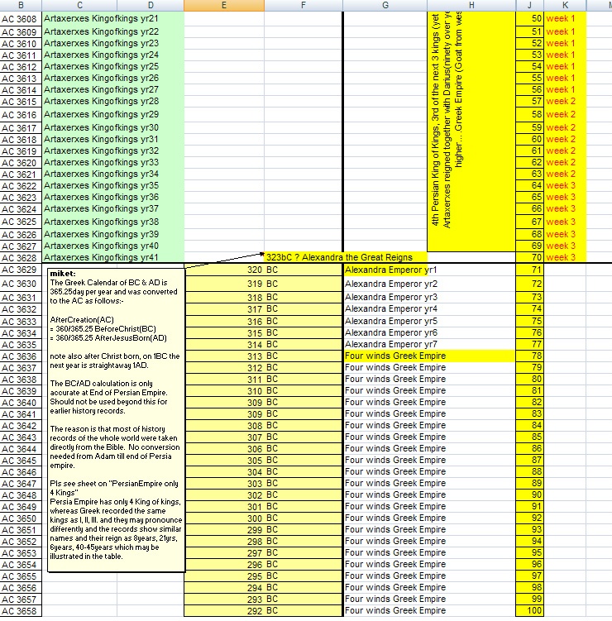Click cell '305 BC'
This screenshot has width=612, height=621.
263,461
